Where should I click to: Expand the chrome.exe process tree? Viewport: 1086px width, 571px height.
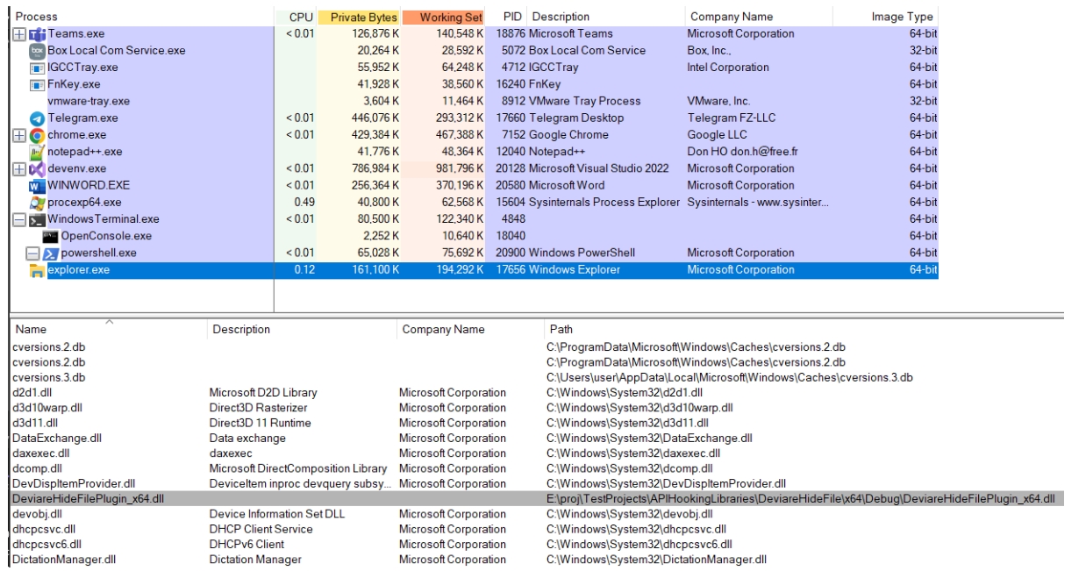(x=20, y=135)
